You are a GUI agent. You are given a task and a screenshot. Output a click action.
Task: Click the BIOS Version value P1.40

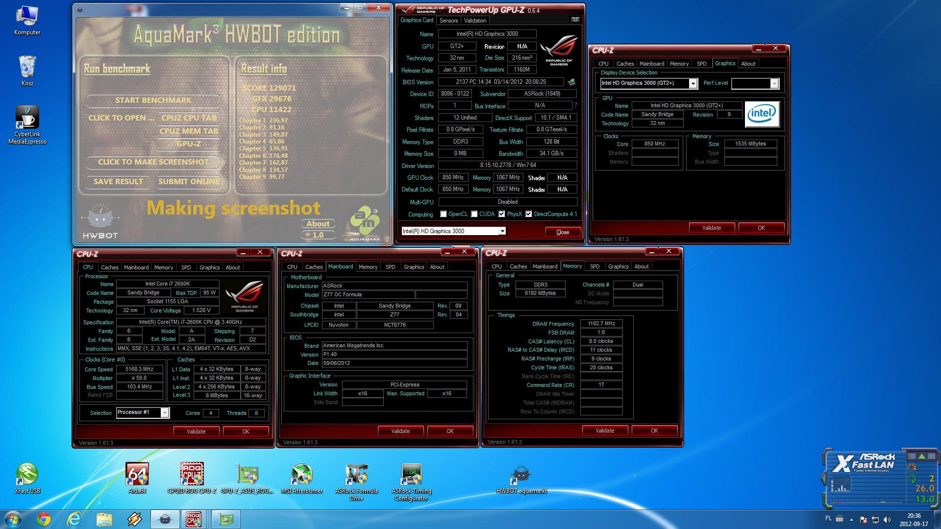pos(394,354)
